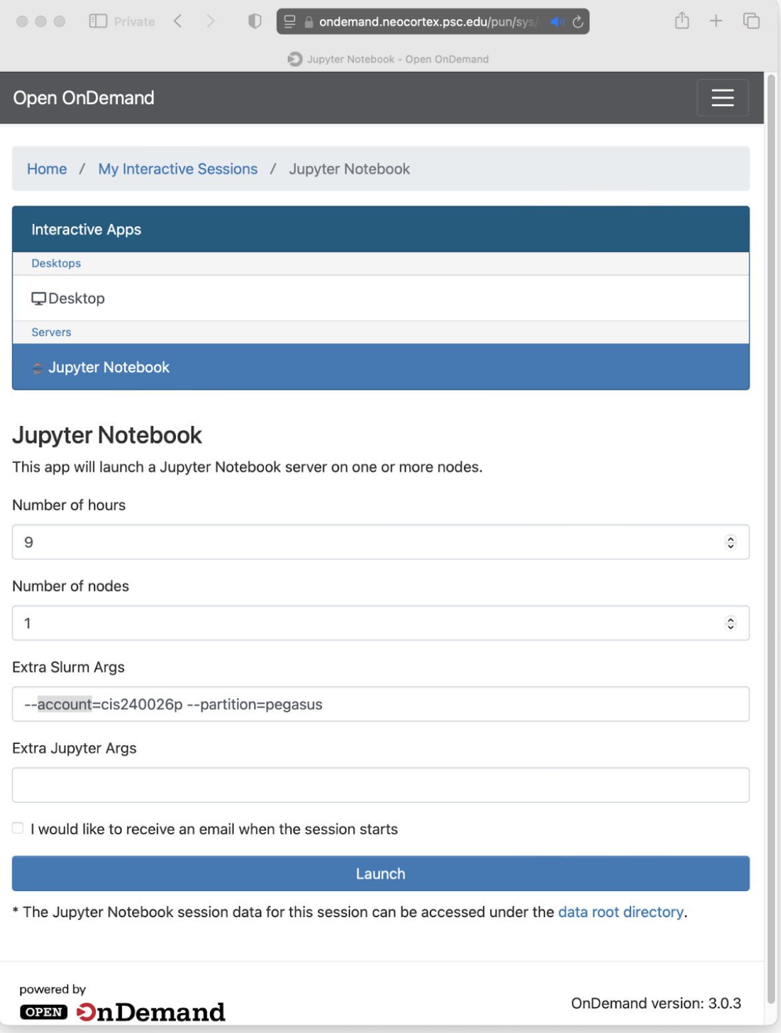Open the privacy shield icon in the toolbar
Image resolution: width=781 pixels, height=1033 pixels.
pos(255,21)
